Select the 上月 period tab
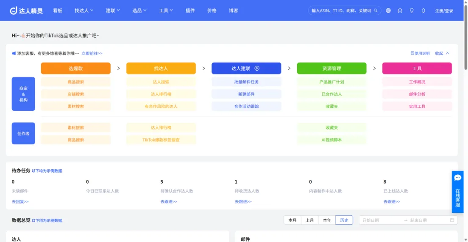 point(310,220)
